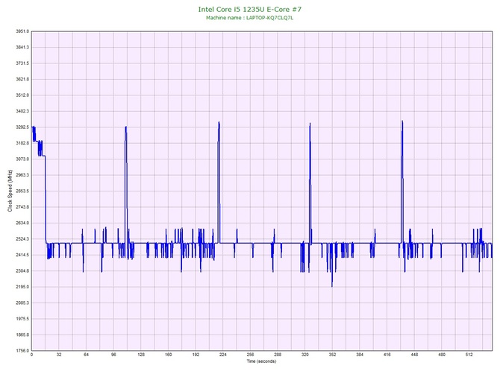This screenshot has height=374, width=500.
Task: Click the Clock Speed (MHz) axis label
Action: click(x=10, y=191)
